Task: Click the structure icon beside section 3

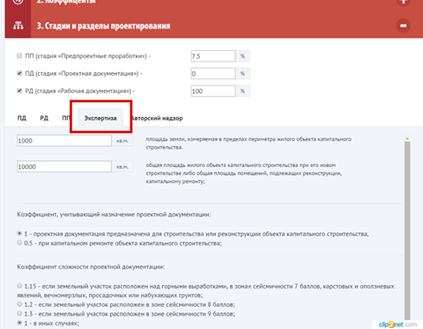Action: pos(18,26)
